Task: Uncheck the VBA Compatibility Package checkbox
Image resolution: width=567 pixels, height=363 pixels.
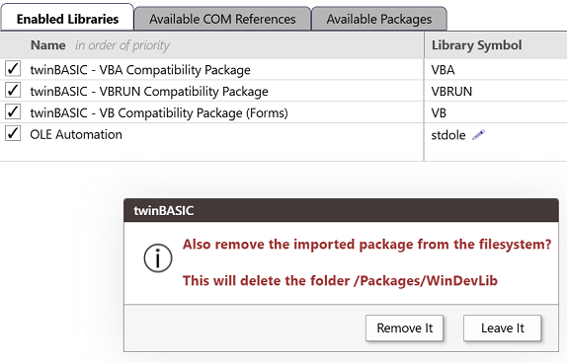Action: [x=13, y=69]
